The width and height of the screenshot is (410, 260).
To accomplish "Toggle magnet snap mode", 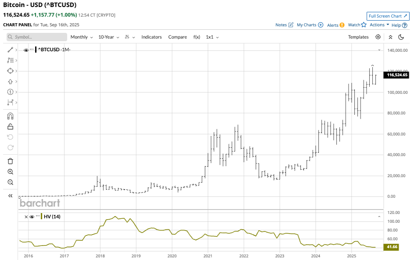I will [10, 116].
